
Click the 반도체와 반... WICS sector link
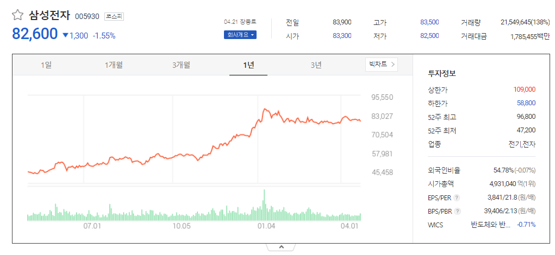490,225
